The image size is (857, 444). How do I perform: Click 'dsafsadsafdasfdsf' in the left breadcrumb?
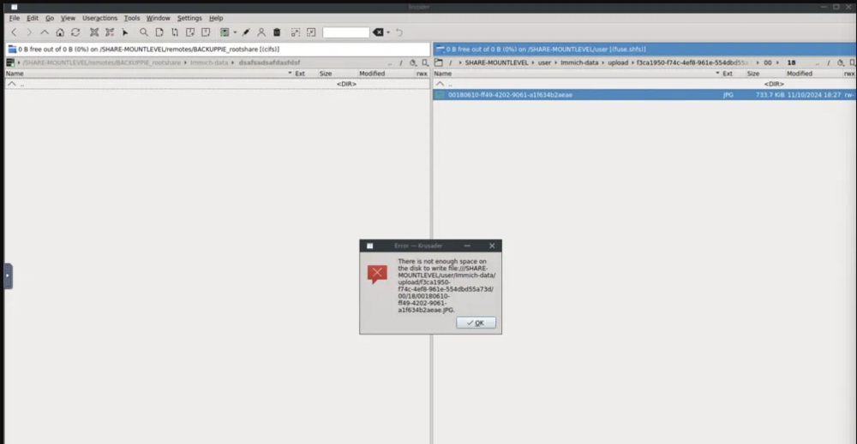269,62
